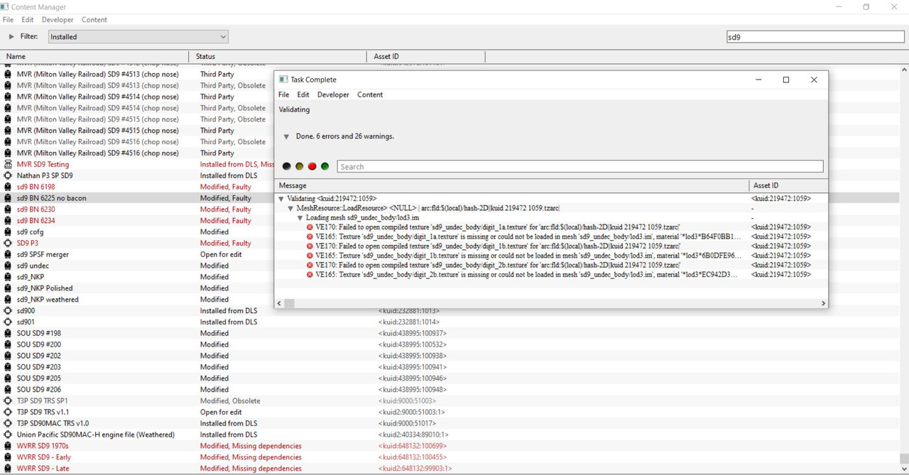Focus the Search box in Task Complete window
This screenshot has width=909, height=475.
(580, 167)
